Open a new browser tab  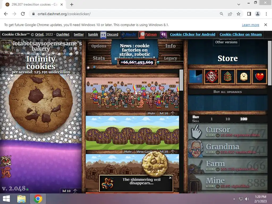click(72, 5)
